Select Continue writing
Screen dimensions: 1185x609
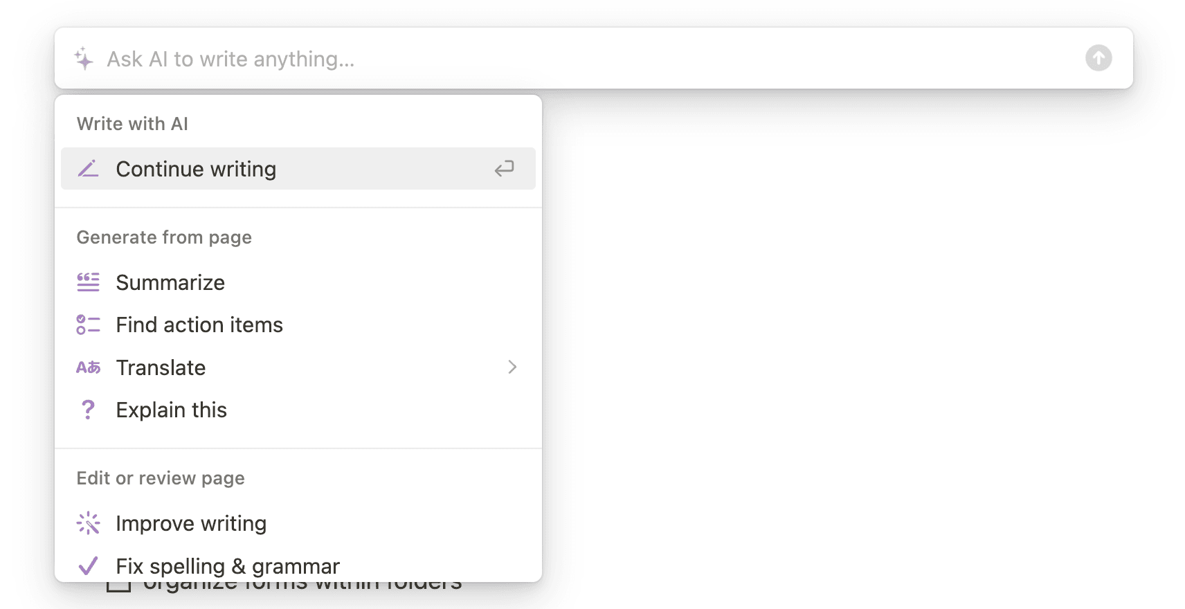tap(298, 168)
